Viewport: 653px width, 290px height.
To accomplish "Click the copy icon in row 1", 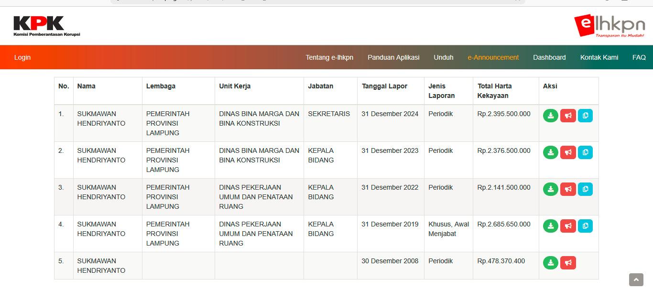I will point(585,116).
